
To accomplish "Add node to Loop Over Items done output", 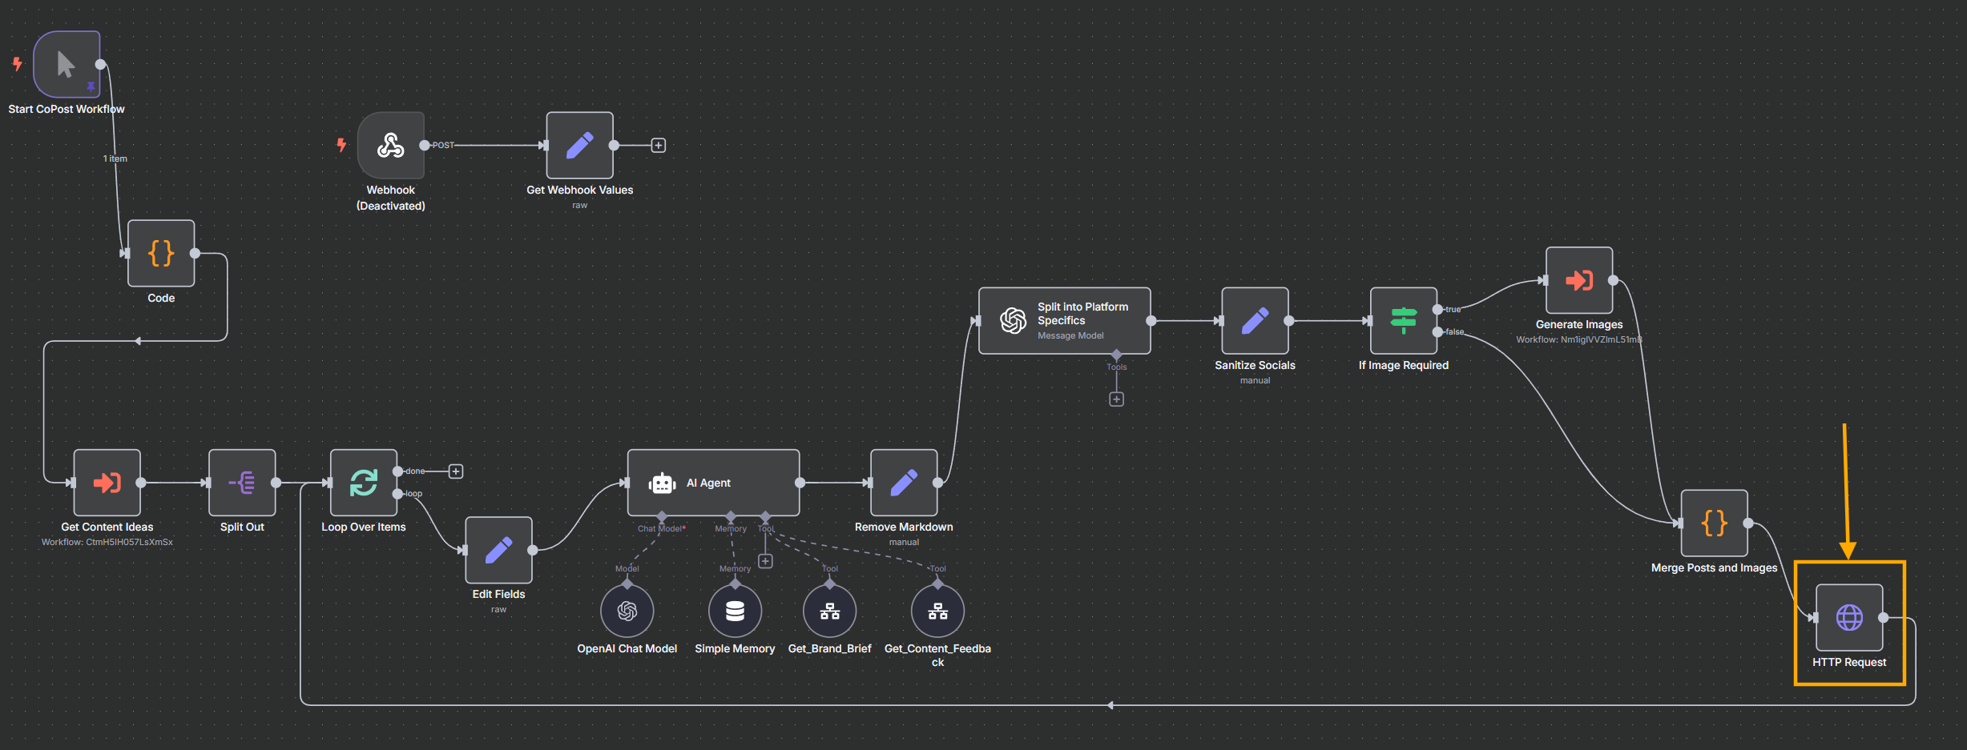I will click(456, 471).
